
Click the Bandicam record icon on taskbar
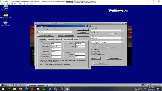(61, 89)
